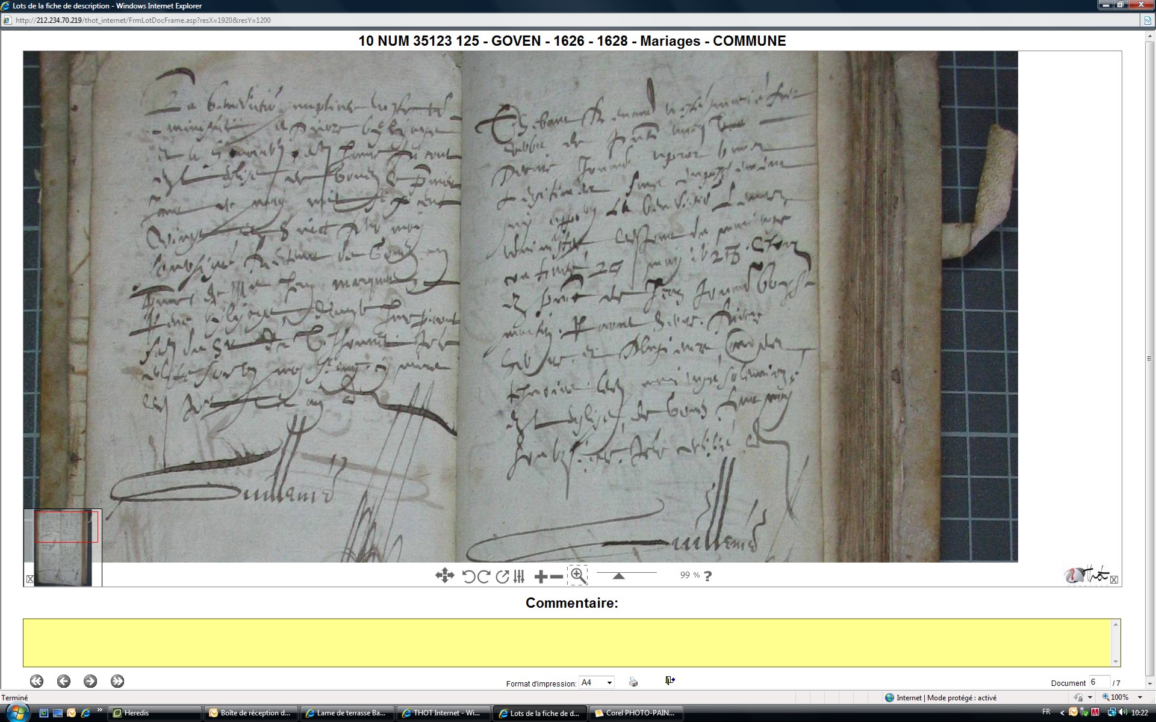Click the page thumbnail preview
1156x722 pixels.
coord(63,548)
